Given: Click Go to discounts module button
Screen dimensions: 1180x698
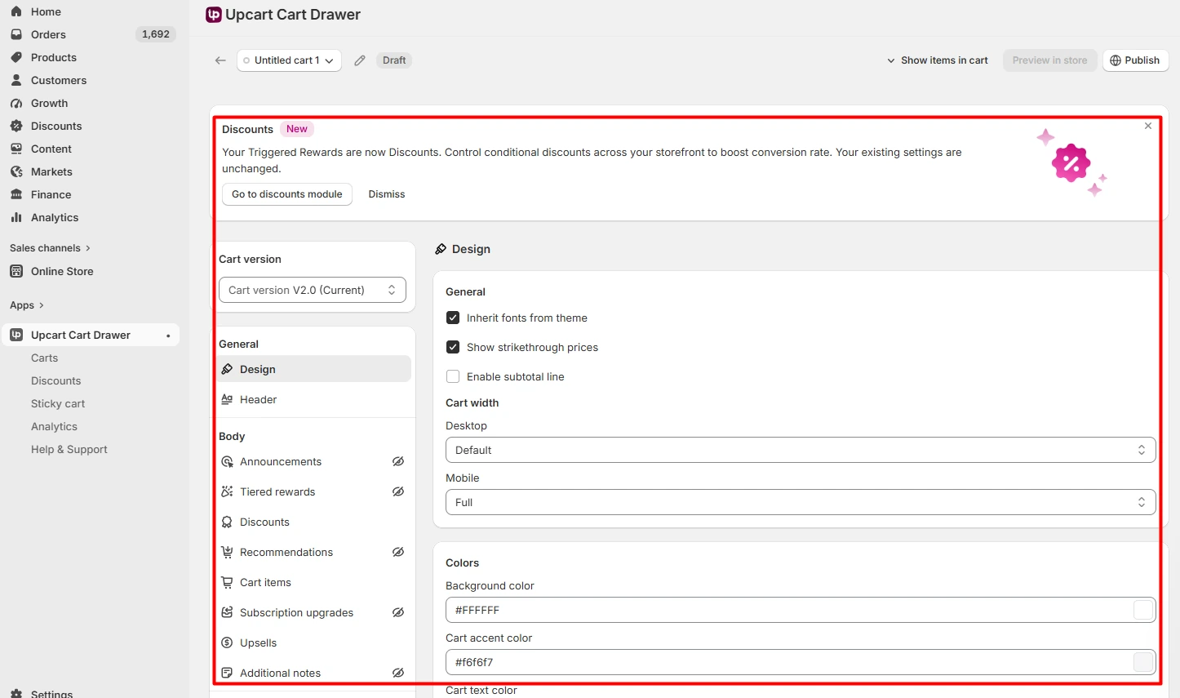Looking at the screenshot, I should click(x=287, y=194).
